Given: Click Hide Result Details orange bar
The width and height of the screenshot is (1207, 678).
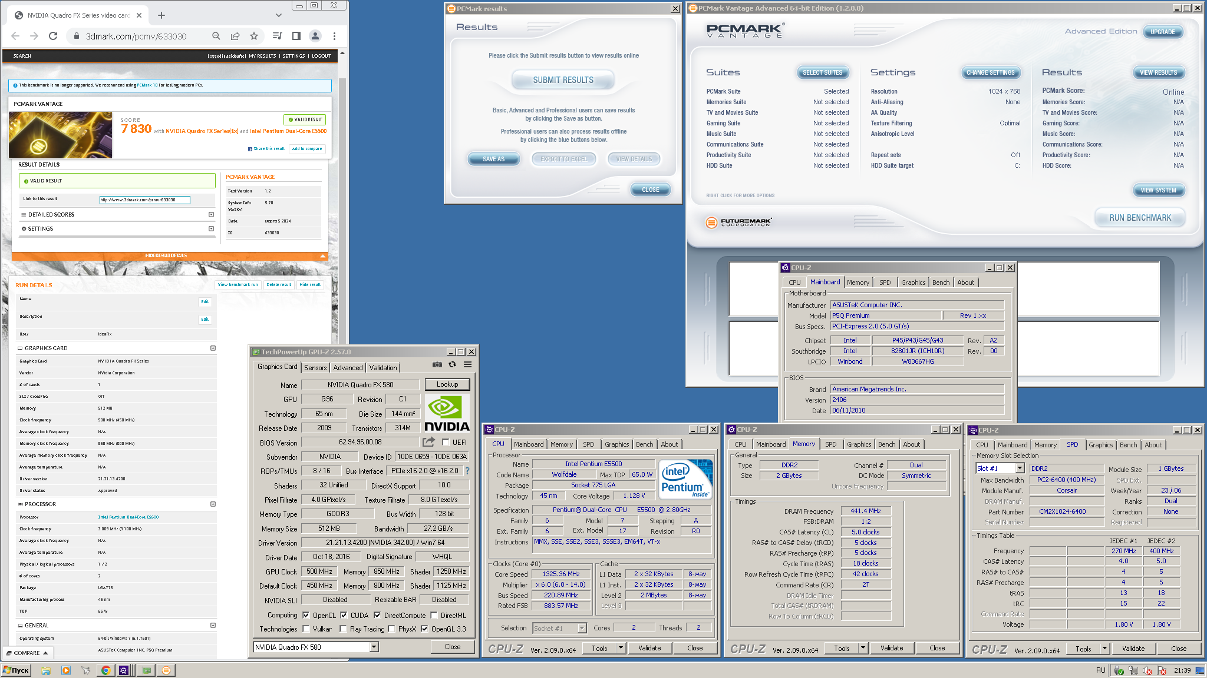Looking at the screenshot, I should (x=170, y=256).
